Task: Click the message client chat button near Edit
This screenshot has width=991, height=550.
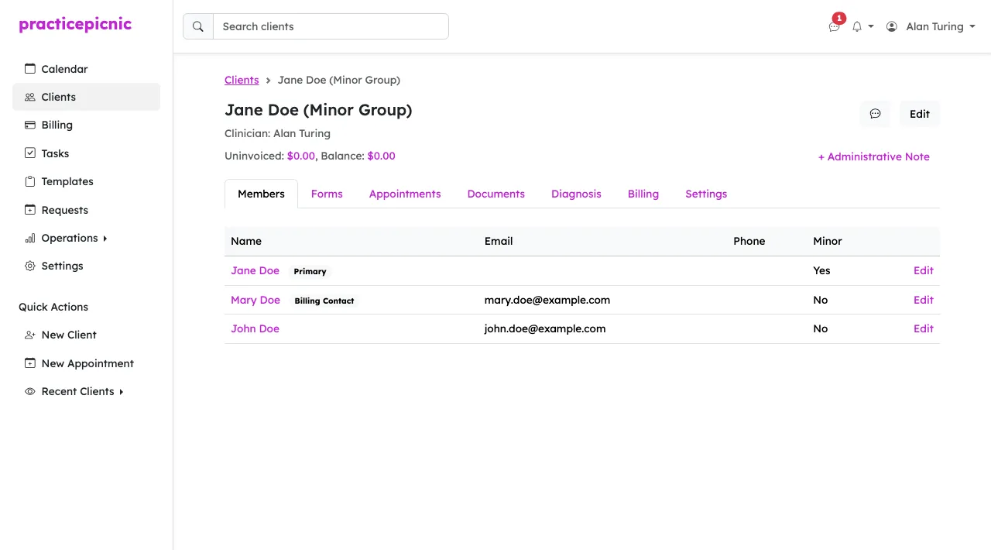Action: (875, 114)
